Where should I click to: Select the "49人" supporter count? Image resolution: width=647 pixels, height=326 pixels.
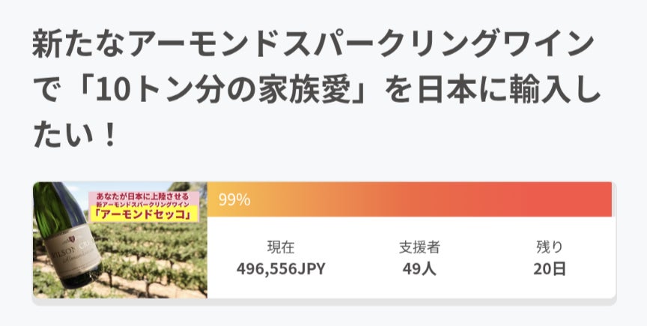pyautogui.click(x=419, y=268)
